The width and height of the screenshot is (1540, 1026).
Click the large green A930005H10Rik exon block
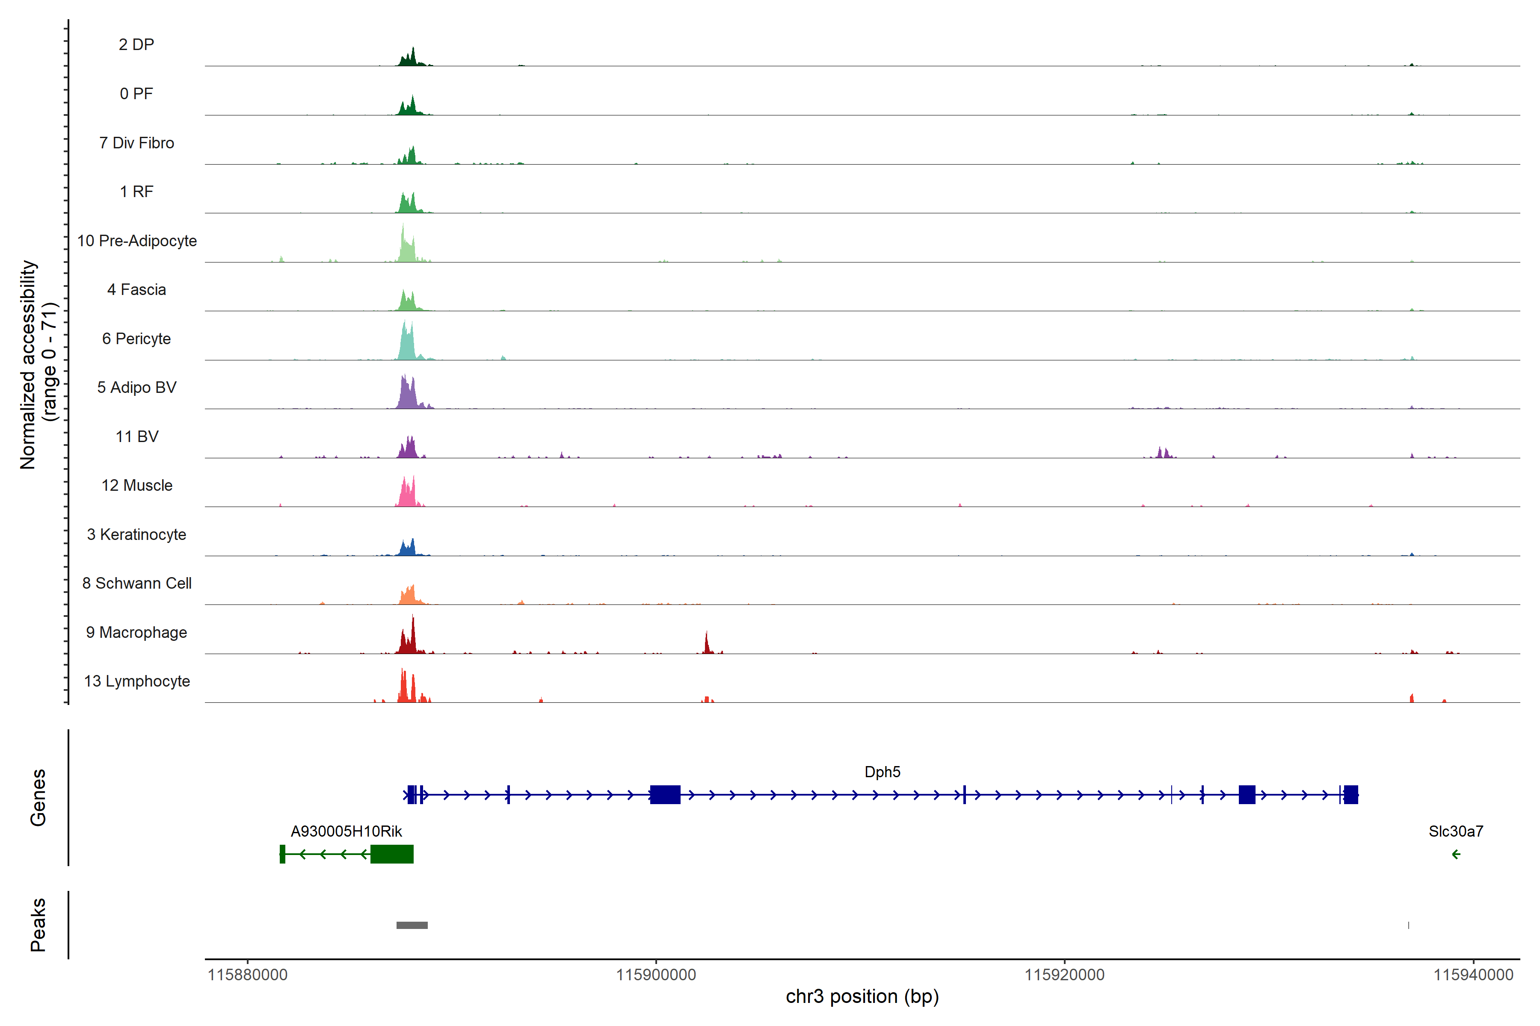[x=391, y=854]
